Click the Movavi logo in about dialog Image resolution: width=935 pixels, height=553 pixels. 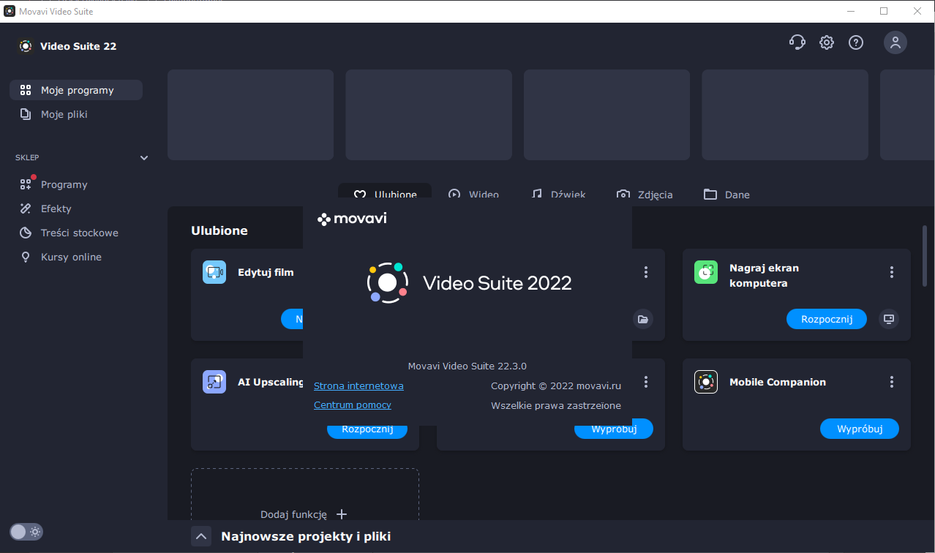pos(352,218)
